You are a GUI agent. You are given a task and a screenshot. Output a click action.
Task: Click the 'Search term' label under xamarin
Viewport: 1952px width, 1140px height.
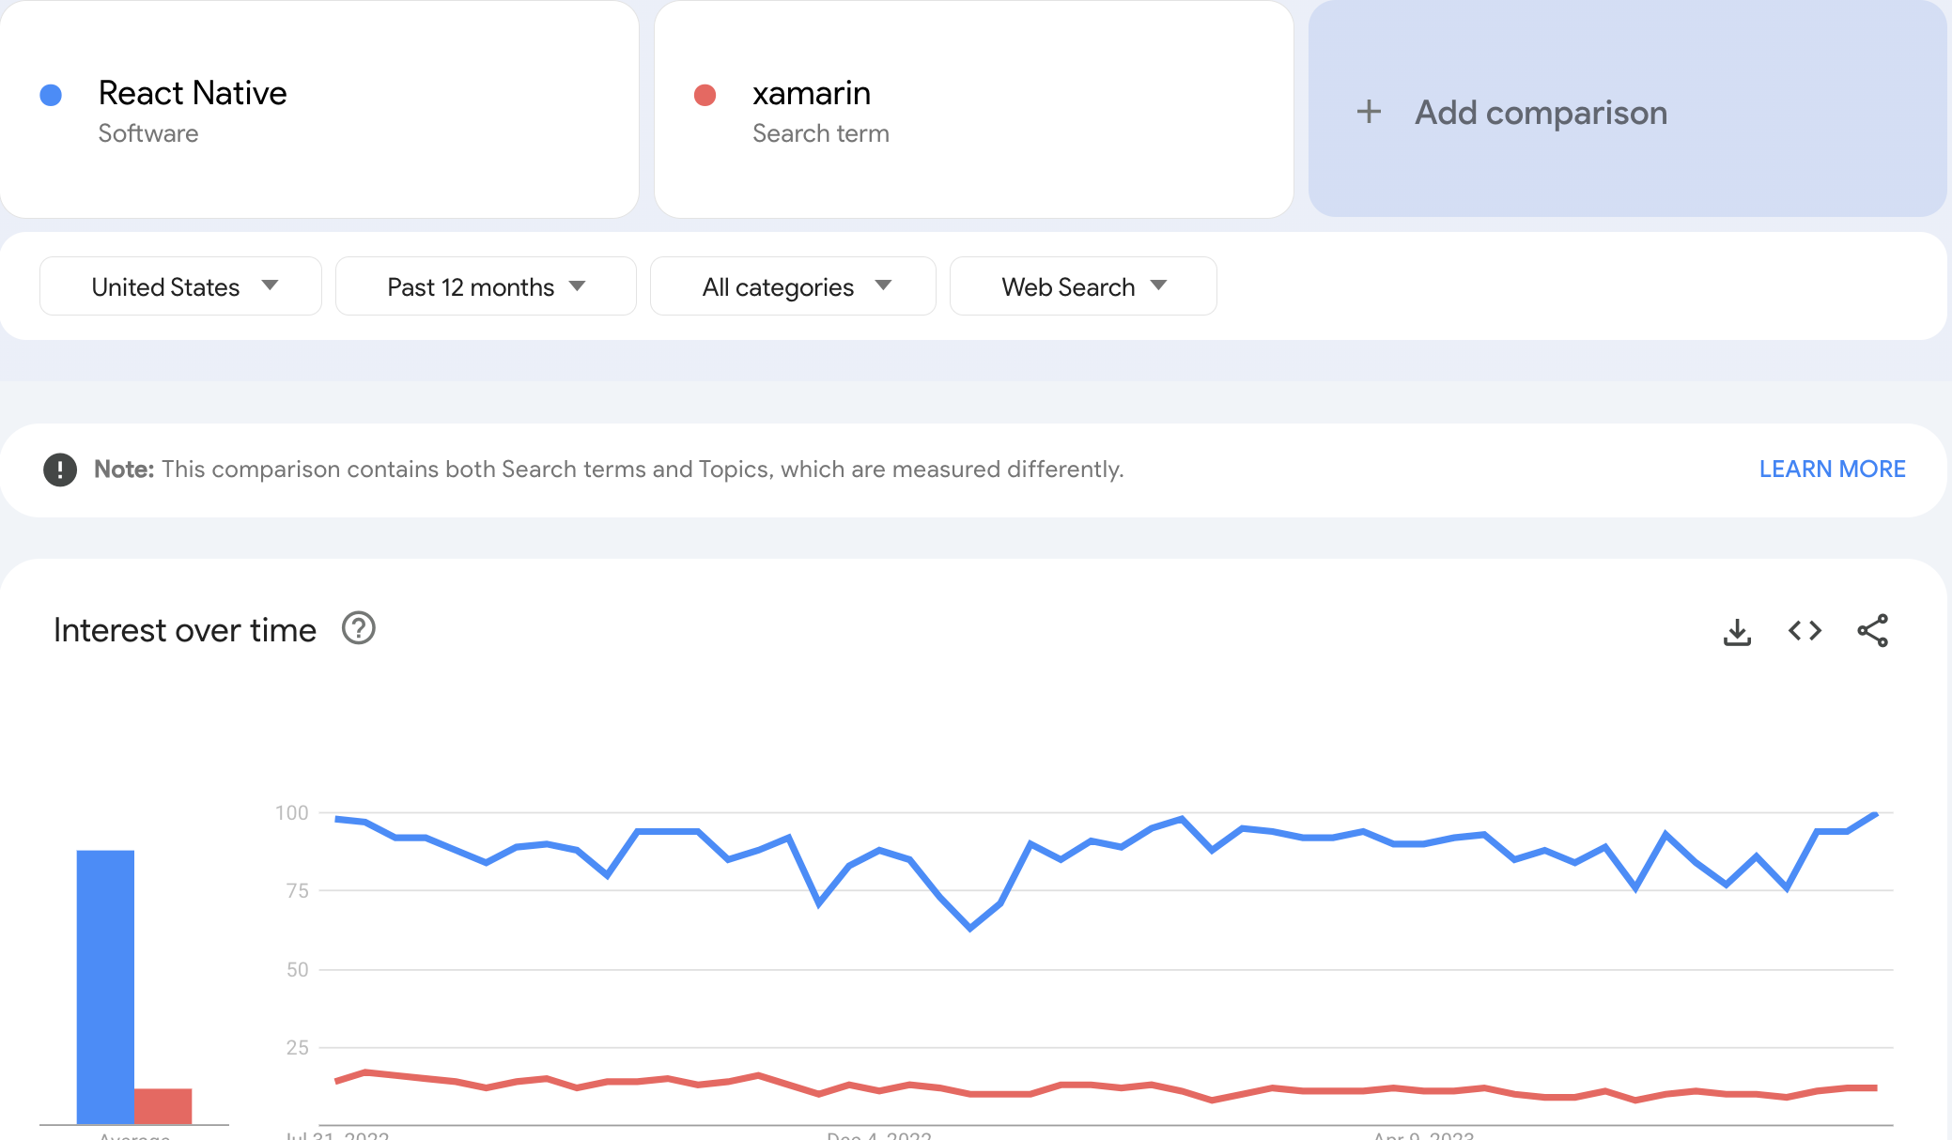coord(821,133)
